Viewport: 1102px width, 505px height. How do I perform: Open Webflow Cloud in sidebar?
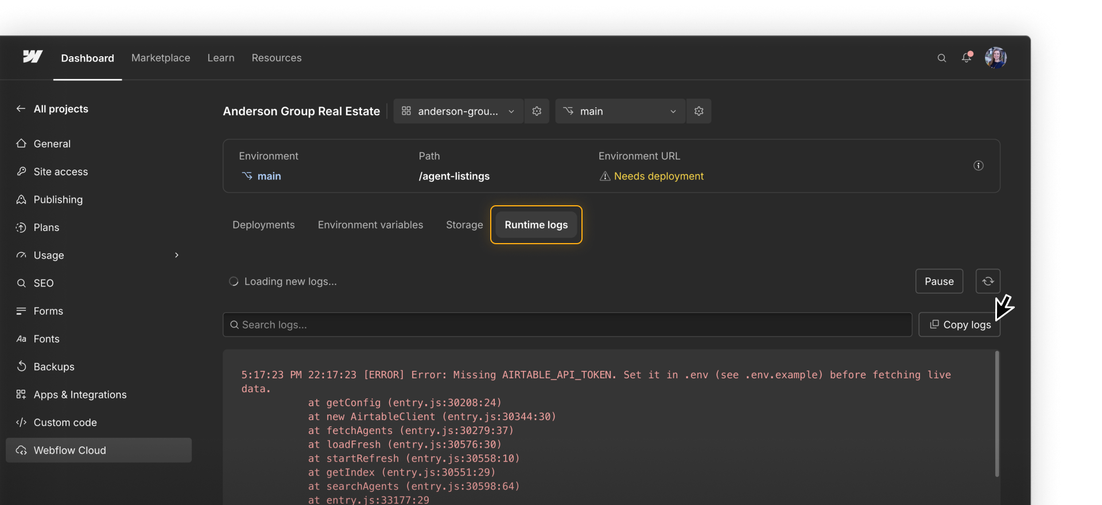[x=99, y=451]
